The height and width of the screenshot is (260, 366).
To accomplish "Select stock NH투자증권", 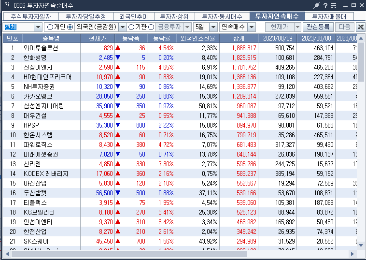I will coord(39,87).
